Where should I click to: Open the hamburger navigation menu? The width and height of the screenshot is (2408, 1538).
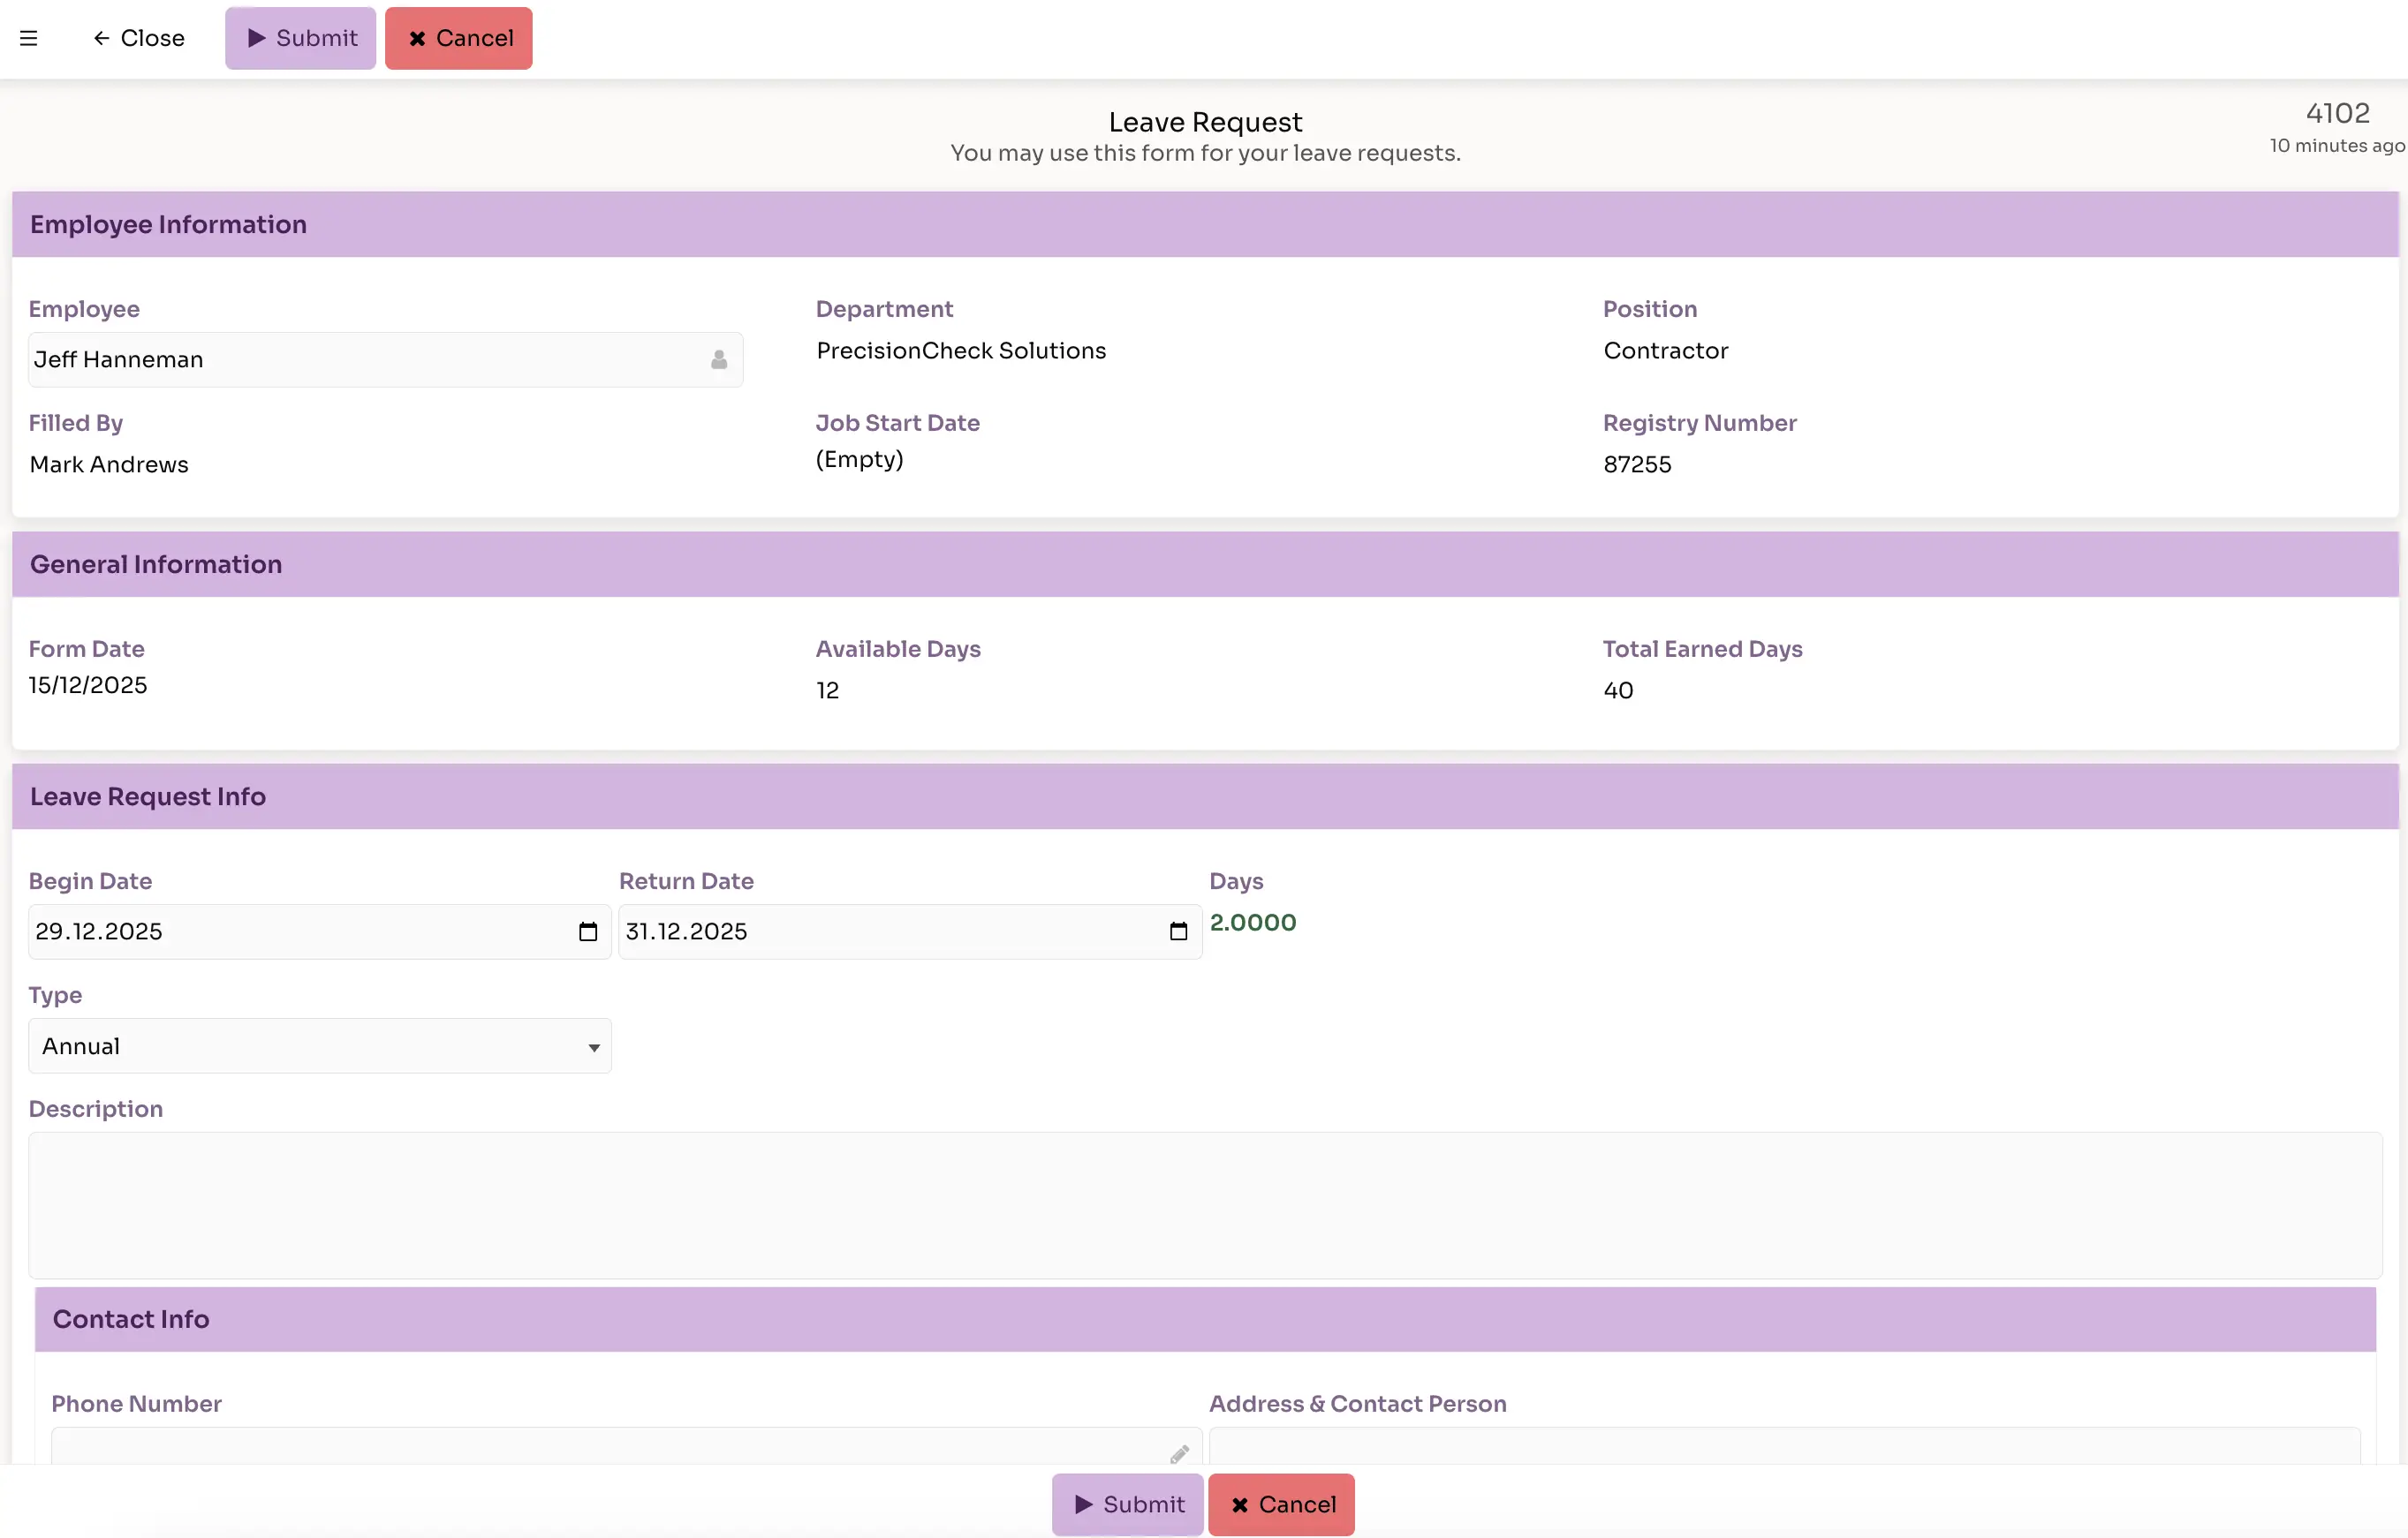coord(29,38)
